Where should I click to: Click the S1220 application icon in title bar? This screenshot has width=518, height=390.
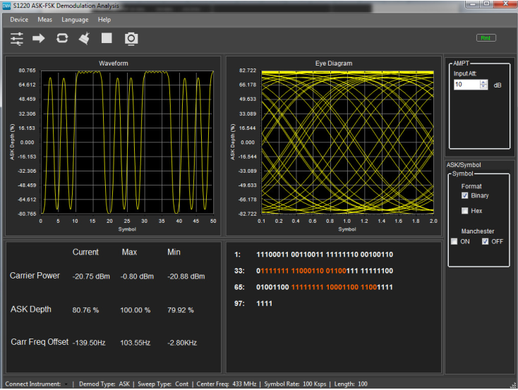point(6,6)
